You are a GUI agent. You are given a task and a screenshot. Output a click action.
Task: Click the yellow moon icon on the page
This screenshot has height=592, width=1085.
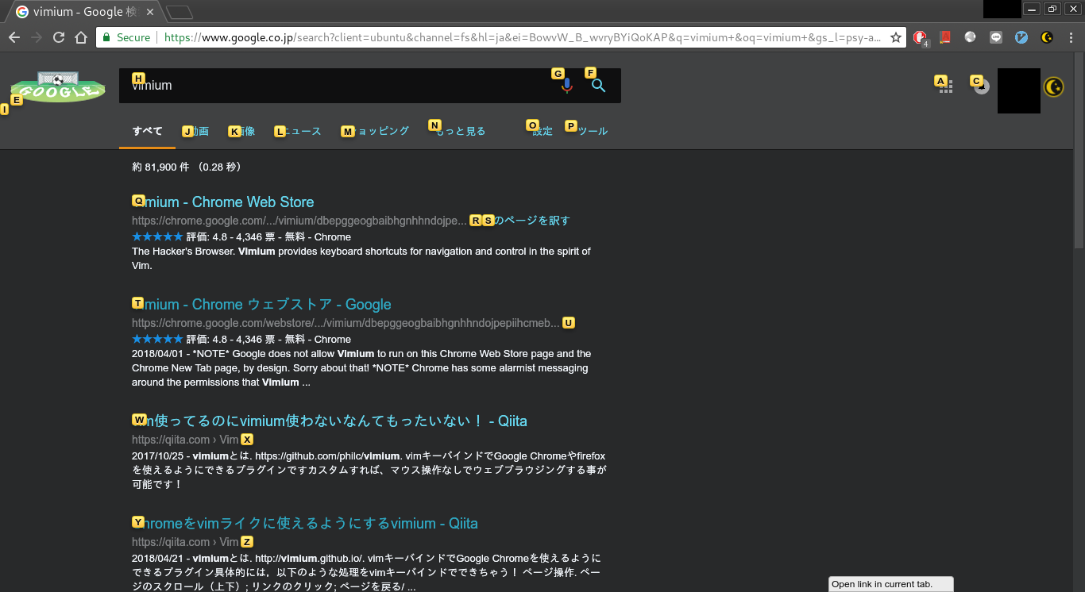(1053, 86)
